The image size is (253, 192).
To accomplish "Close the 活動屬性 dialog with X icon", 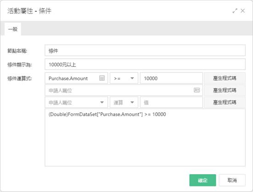I will click(x=242, y=11).
